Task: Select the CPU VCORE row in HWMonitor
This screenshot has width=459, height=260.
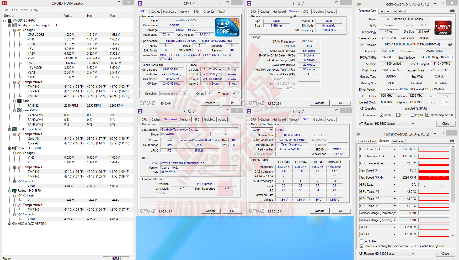Action: coord(68,35)
